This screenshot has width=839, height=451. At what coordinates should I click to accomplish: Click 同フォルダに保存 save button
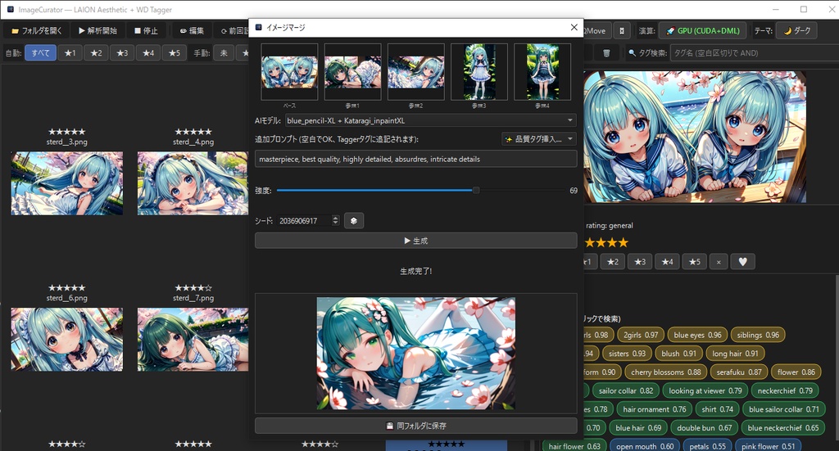pyautogui.click(x=415, y=426)
